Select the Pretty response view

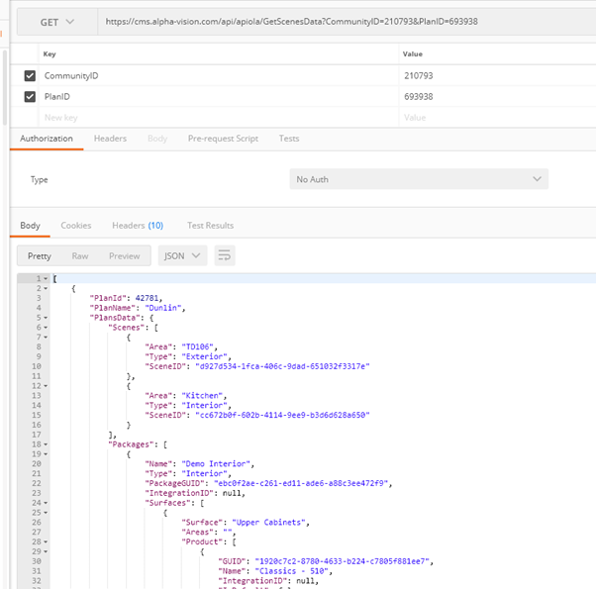coord(40,255)
